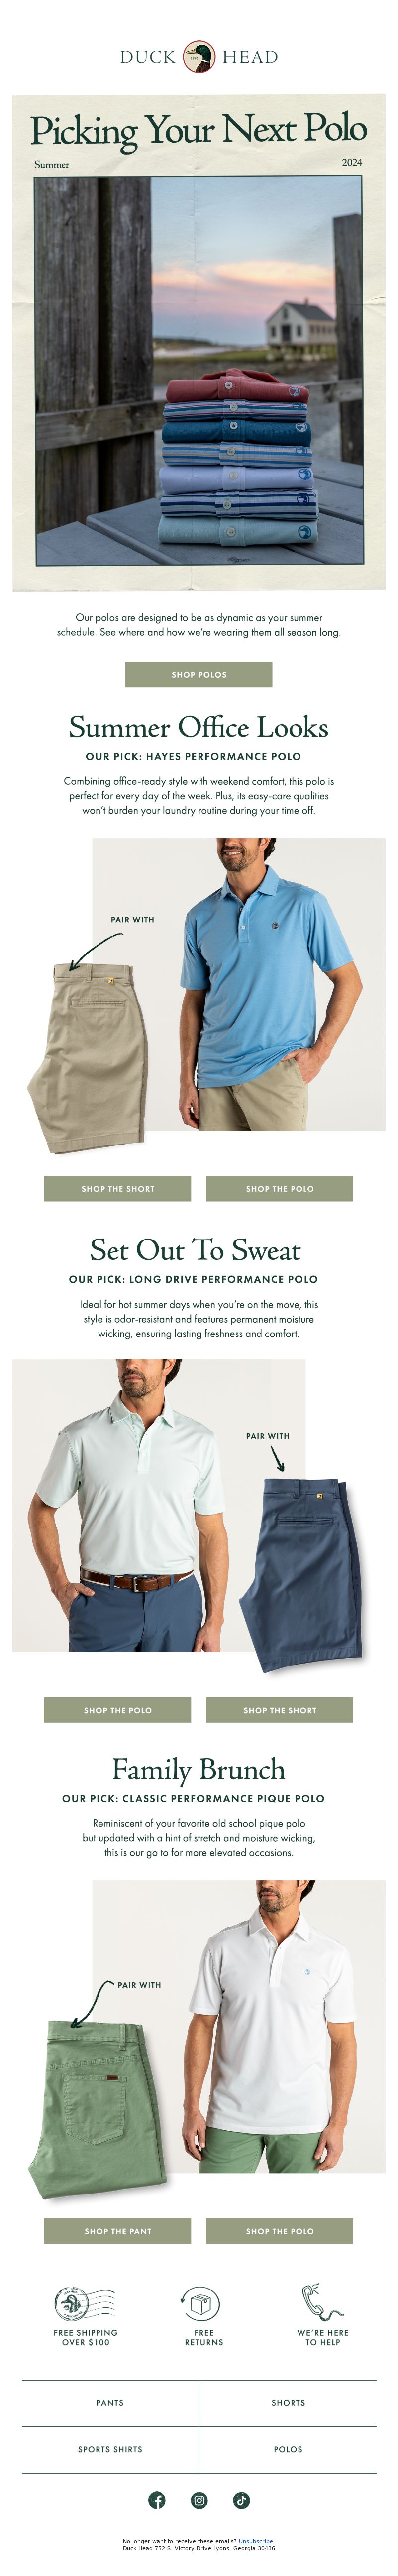The image size is (398, 2576).
Task: Open the Pants category link
Action: [x=110, y=2402]
